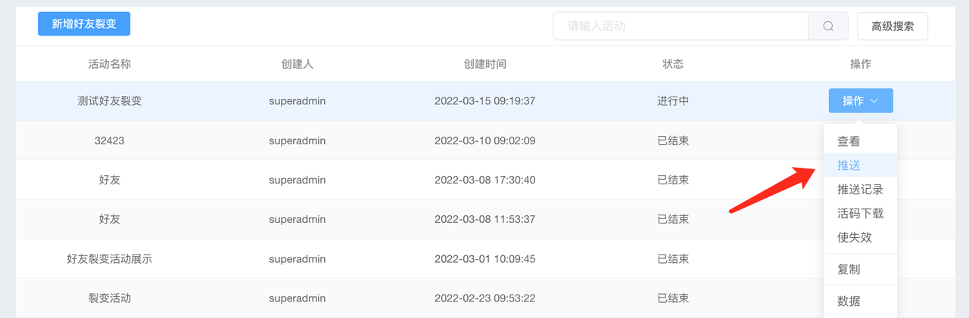Select the 测试好友裂变 activity row
Screen dimensions: 969x318
[x=485, y=100]
